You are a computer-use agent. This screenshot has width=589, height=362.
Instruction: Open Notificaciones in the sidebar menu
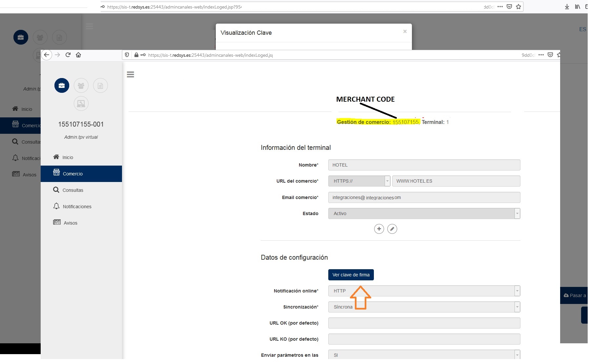click(x=77, y=207)
